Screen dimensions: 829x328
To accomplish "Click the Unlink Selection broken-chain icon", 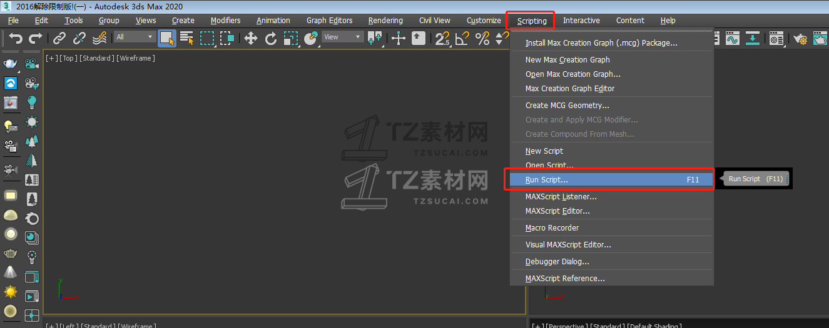I will (79, 38).
